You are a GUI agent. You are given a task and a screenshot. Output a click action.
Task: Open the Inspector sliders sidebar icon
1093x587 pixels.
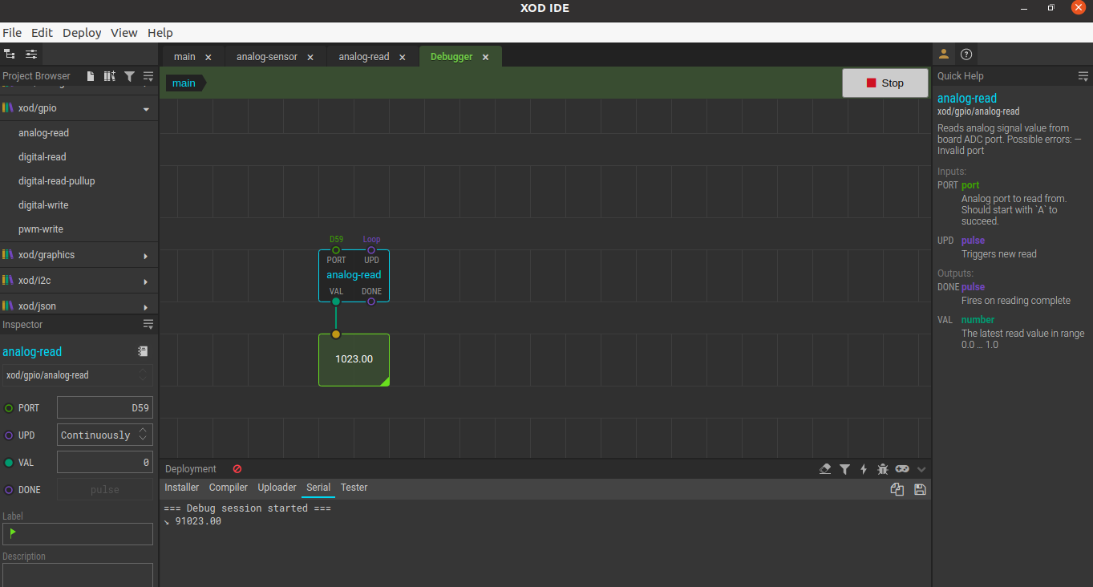coord(31,54)
